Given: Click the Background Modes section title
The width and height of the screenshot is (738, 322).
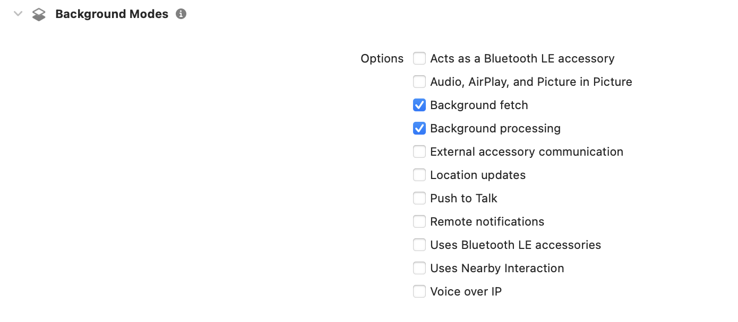Looking at the screenshot, I should (x=112, y=14).
